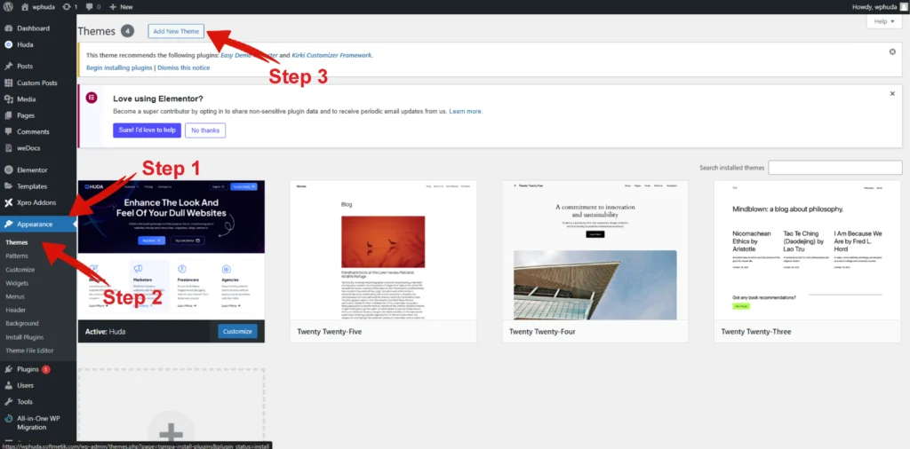The image size is (910, 449).
Task: Open weDocs menu item
Action: (x=28, y=147)
